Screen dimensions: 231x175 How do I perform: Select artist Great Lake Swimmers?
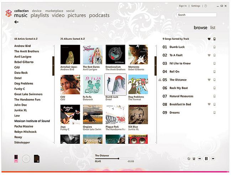pos(28,94)
